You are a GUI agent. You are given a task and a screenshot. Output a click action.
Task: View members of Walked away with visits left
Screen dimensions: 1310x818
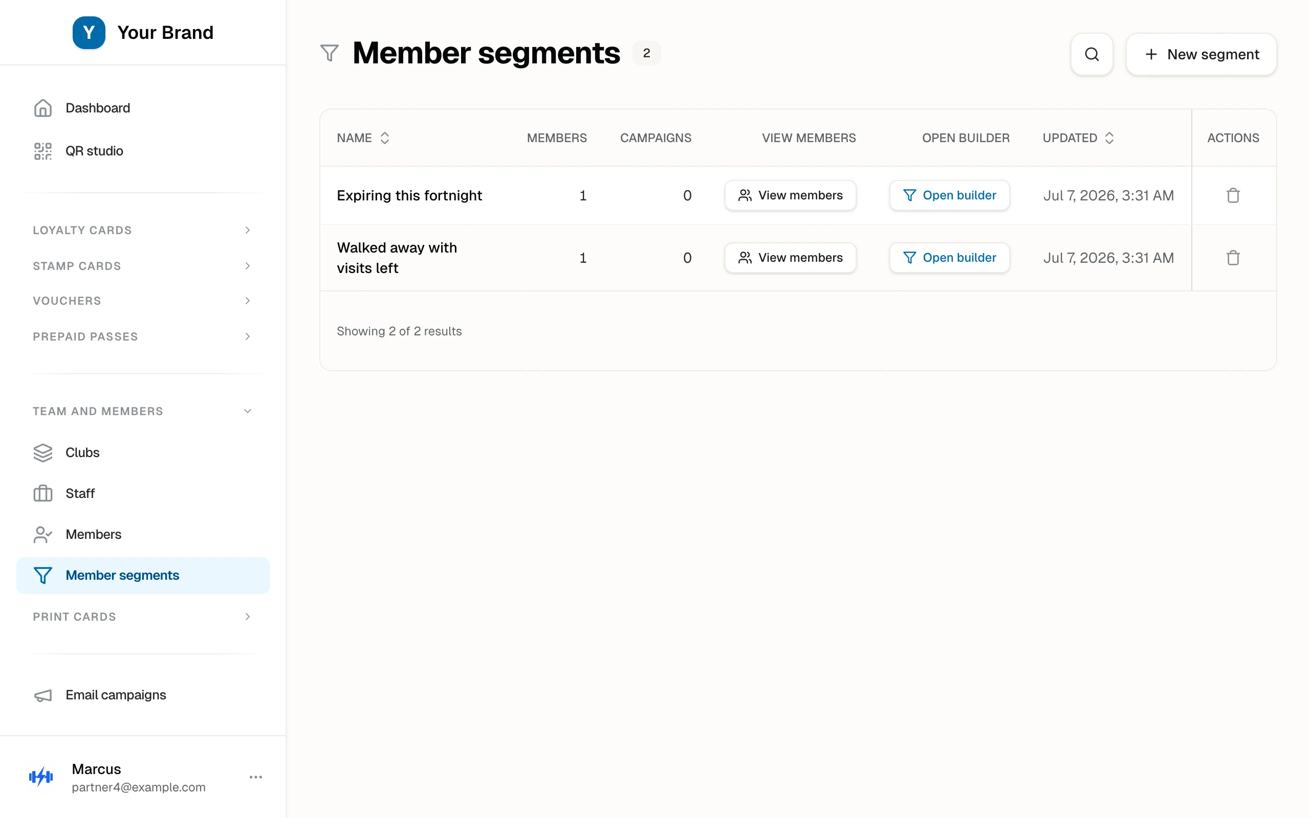(x=790, y=258)
